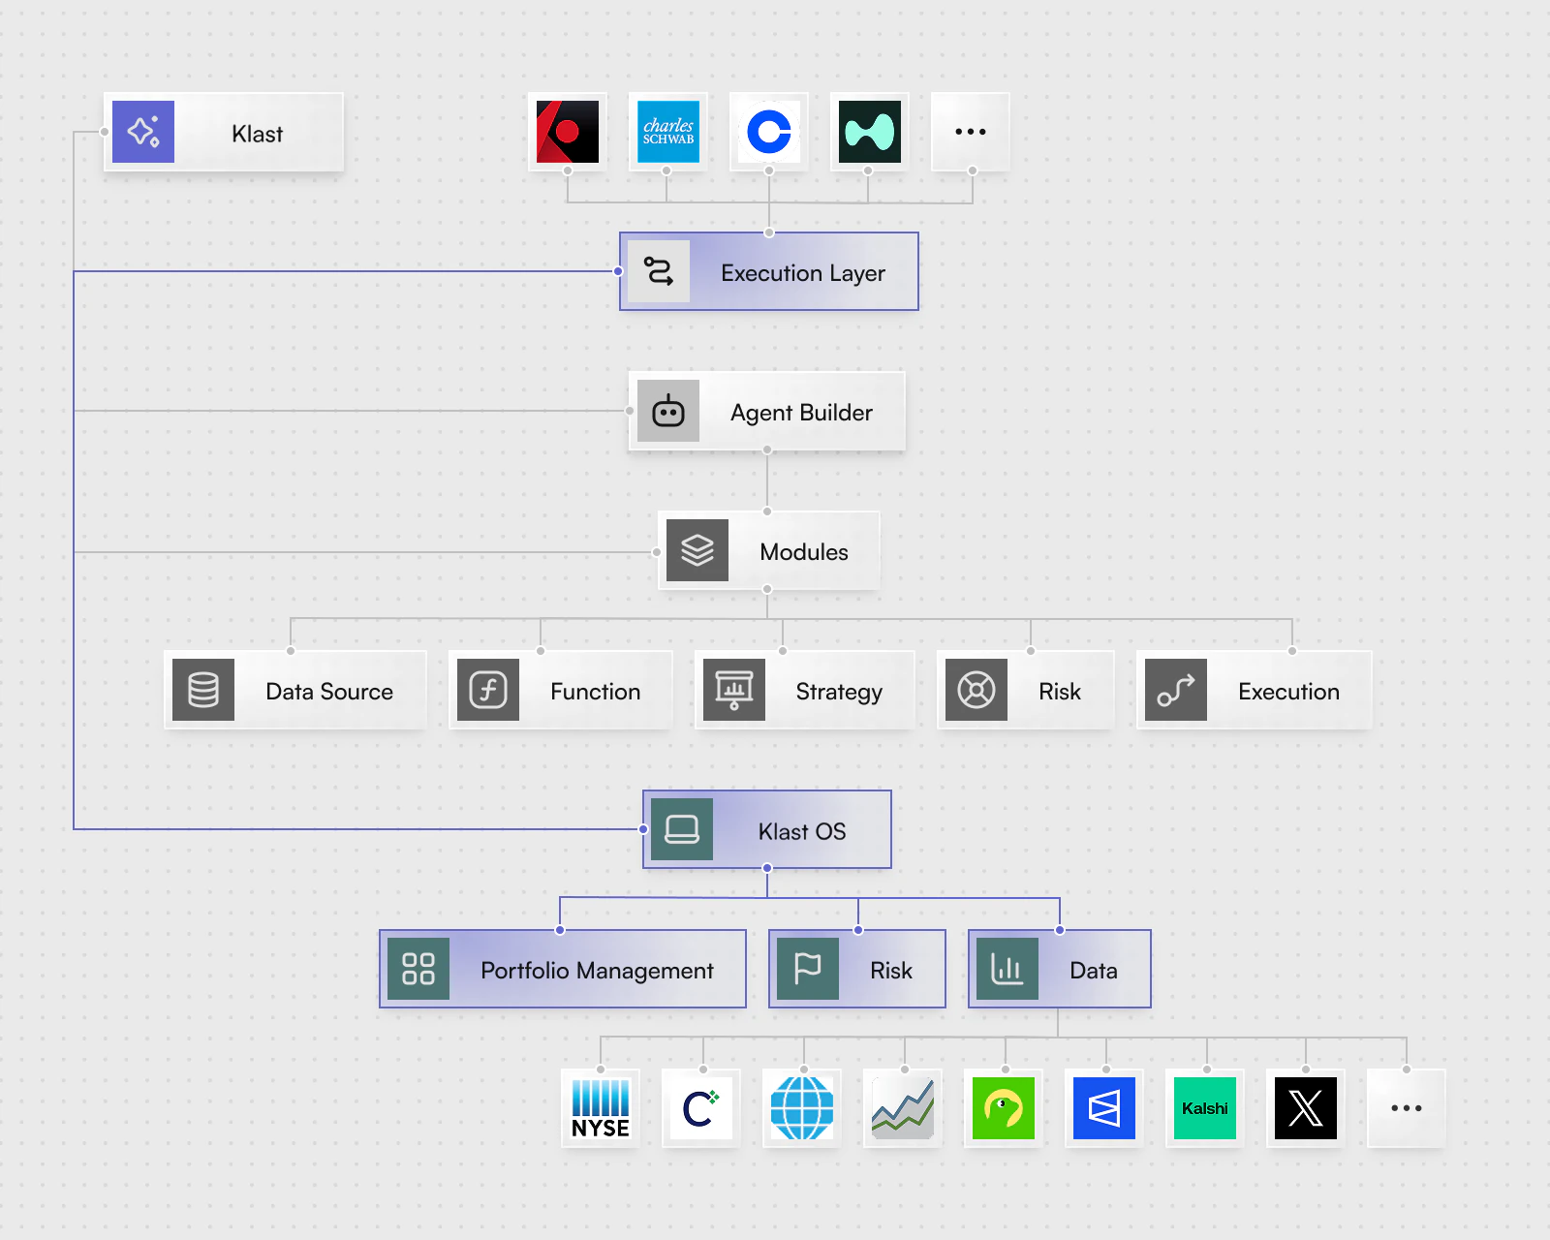Select the Coinbase blue C icon
This screenshot has height=1240, width=1550.
click(769, 132)
